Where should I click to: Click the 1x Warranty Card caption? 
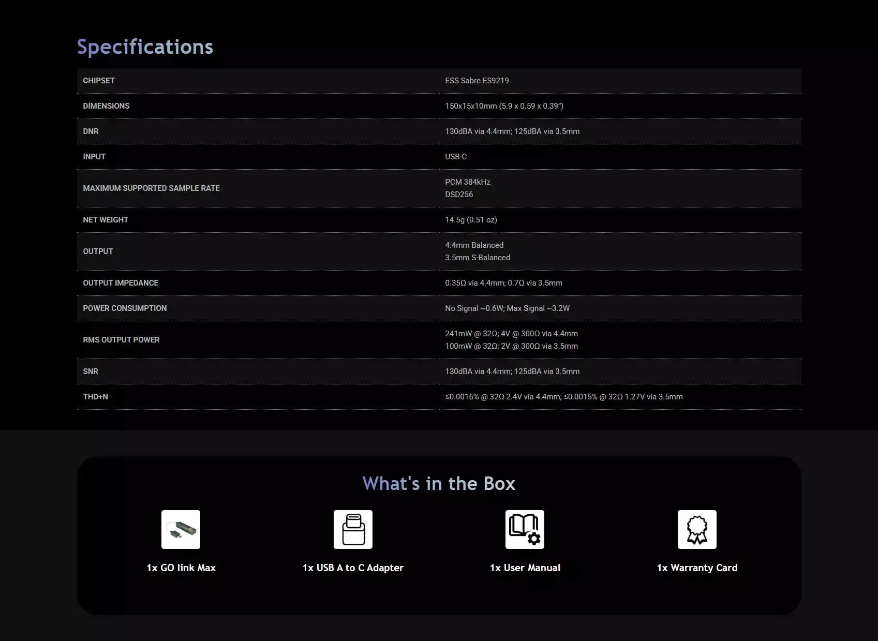point(697,568)
